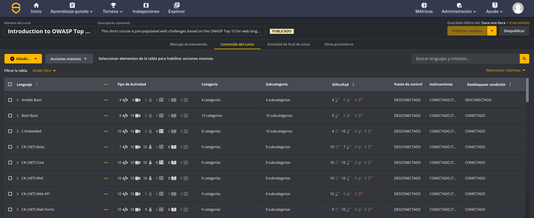The width and height of the screenshot is (534, 218).
Task: Click the video icon in Bash Basic row
Action: 138,116
